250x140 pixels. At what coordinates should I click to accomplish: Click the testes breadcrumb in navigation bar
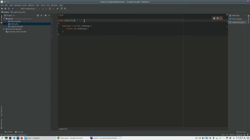[5, 12]
